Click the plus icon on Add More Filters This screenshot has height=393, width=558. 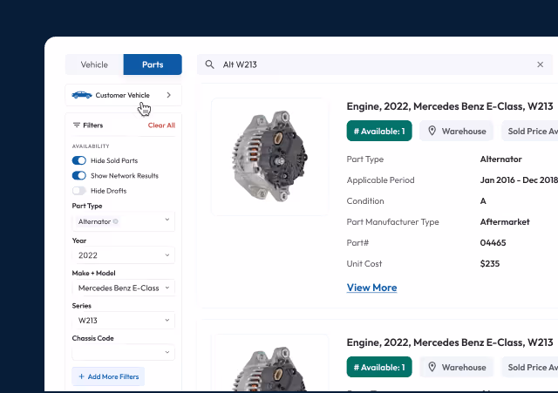(81, 376)
